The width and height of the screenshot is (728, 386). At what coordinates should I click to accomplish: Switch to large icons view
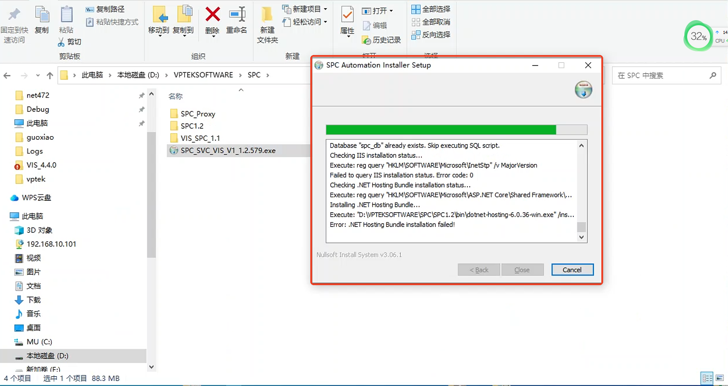pos(720,378)
